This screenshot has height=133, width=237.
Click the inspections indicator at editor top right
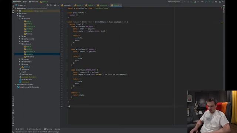[222, 8]
